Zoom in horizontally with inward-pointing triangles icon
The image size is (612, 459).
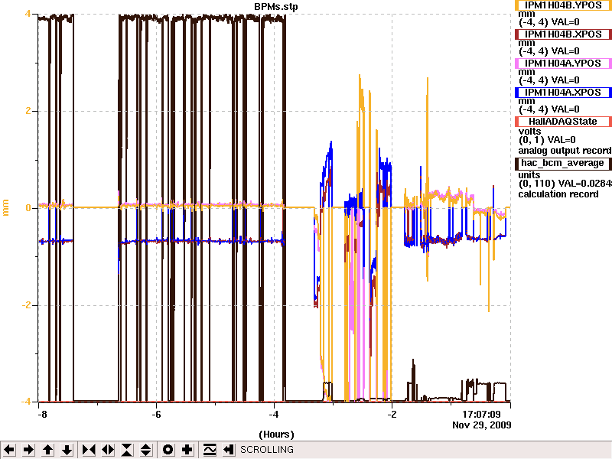pyautogui.click(x=89, y=450)
